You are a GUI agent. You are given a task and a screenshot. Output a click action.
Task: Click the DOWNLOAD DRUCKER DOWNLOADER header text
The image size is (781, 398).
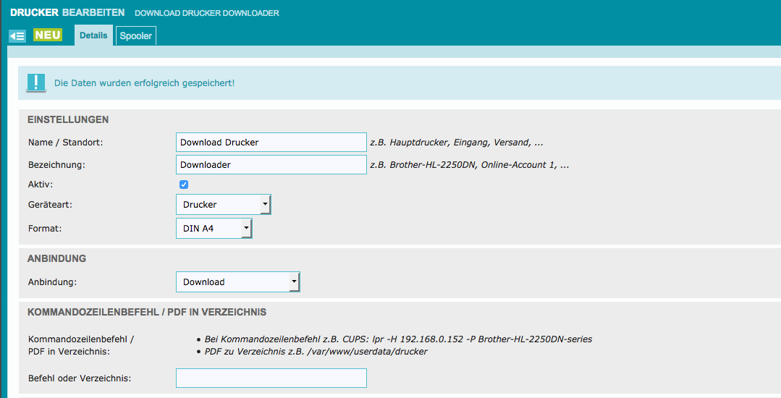point(206,13)
